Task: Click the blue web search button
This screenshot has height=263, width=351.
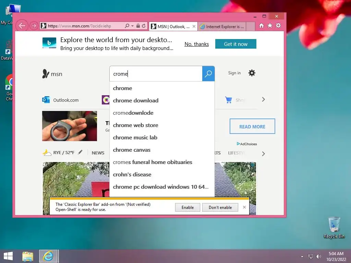Action: pos(208,74)
